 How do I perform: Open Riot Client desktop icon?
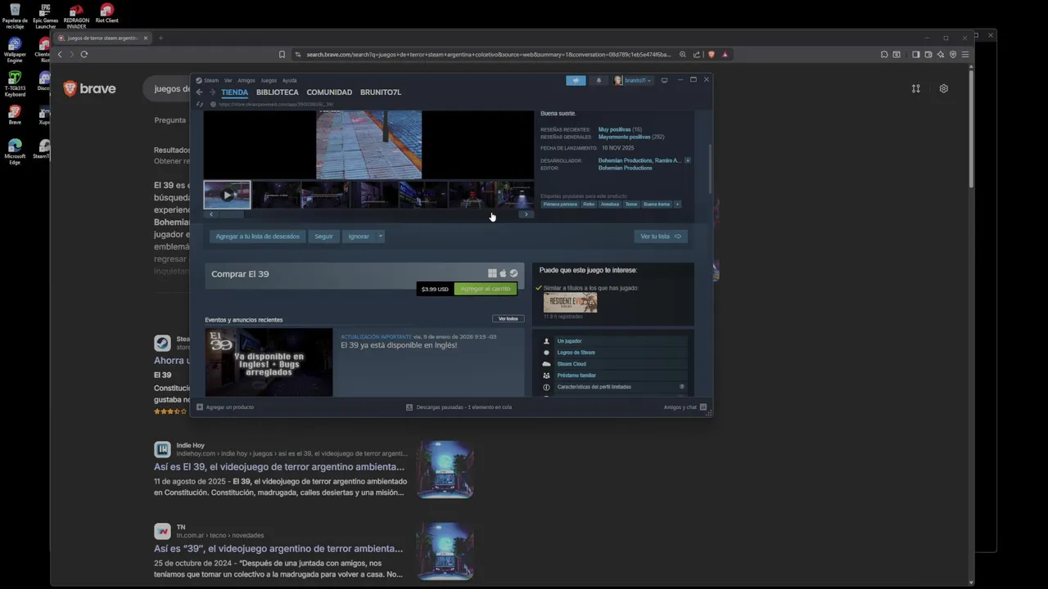(x=106, y=12)
